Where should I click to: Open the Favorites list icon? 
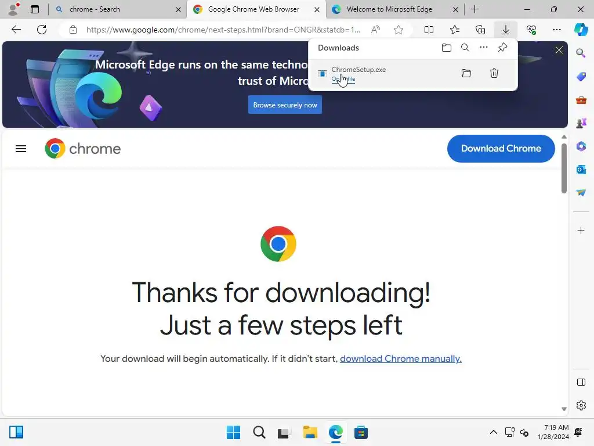tap(455, 30)
